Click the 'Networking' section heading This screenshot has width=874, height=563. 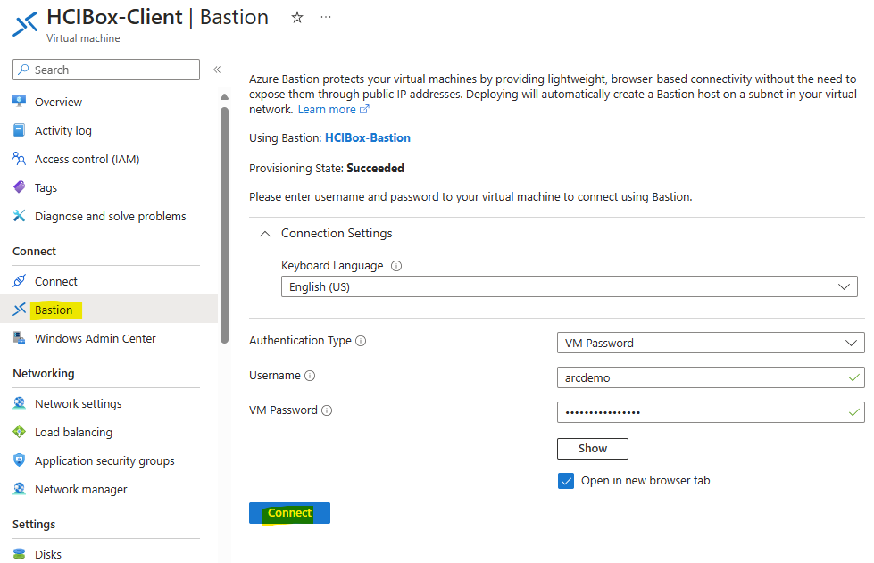click(44, 373)
